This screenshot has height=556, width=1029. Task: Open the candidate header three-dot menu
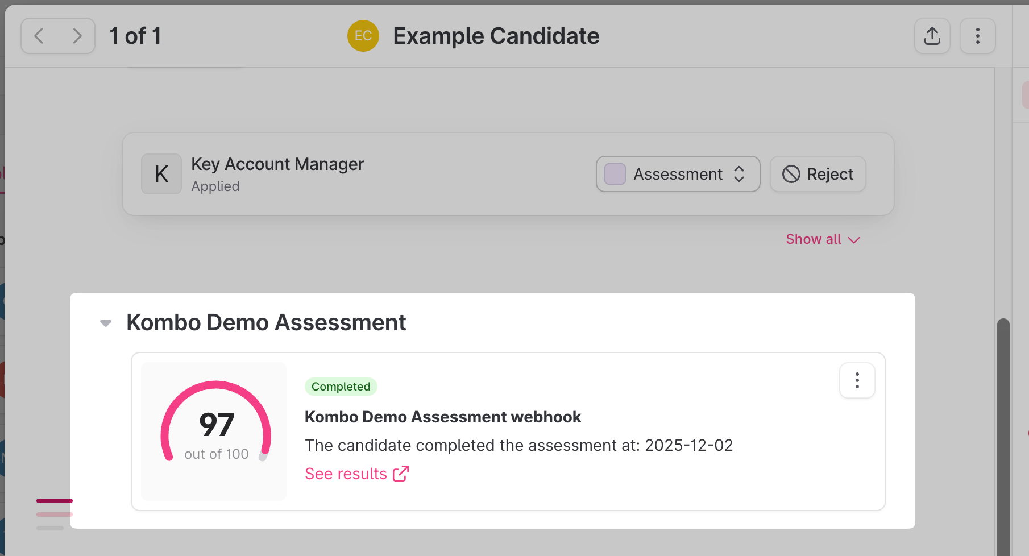pos(977,36)
